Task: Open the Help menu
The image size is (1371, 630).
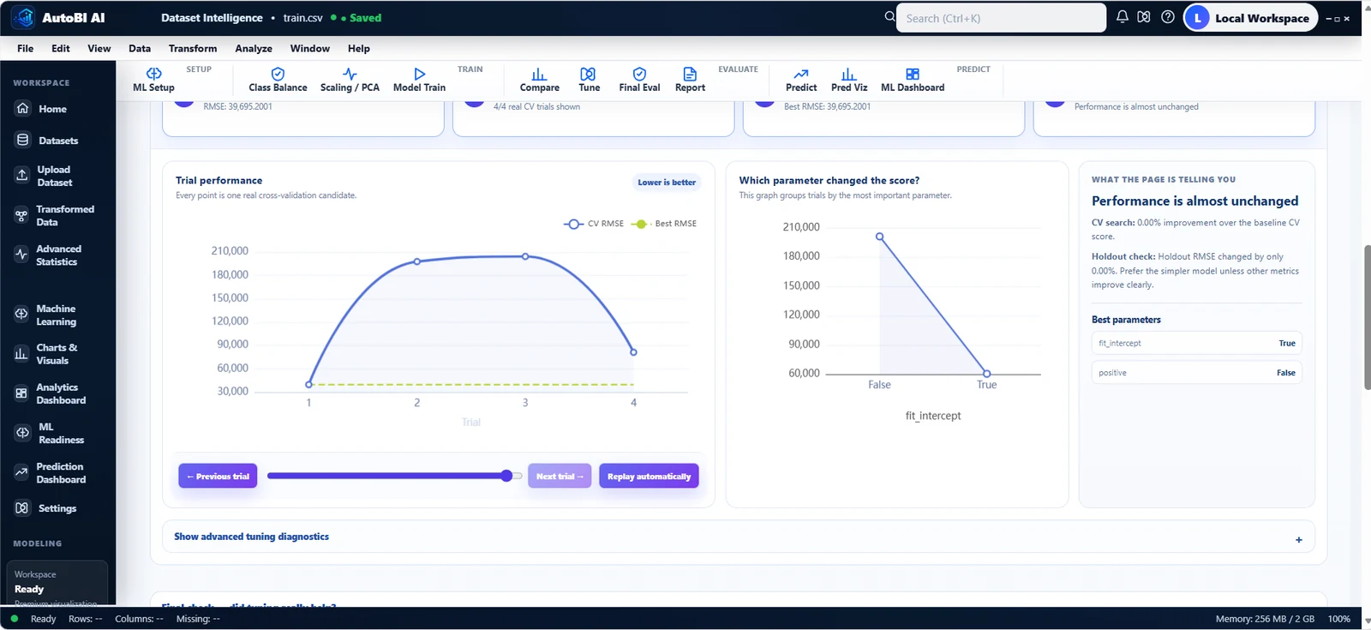Action: click(x=359, y=48)
